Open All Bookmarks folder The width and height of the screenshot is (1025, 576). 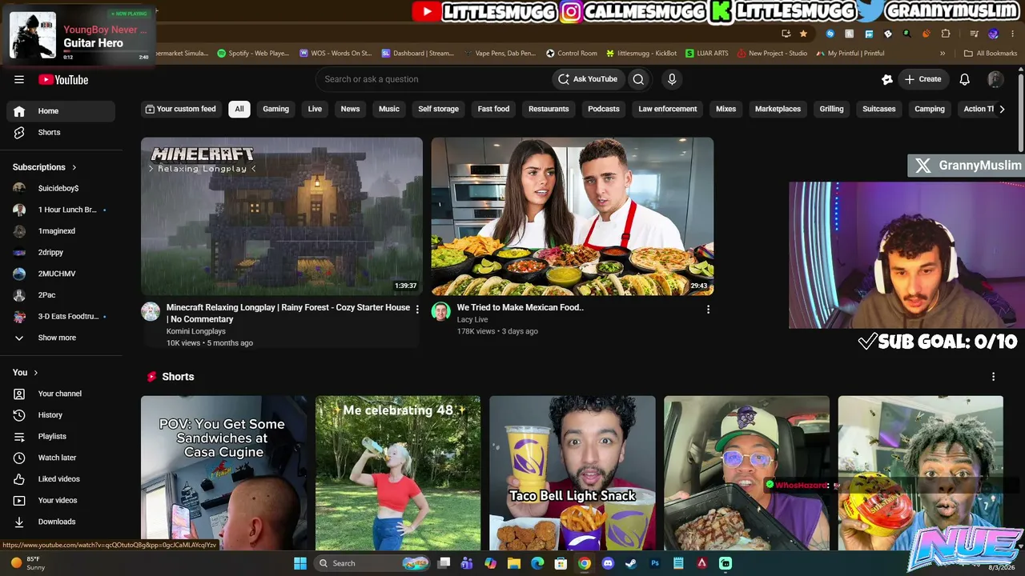point(991,54)
